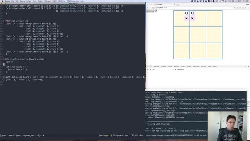Screen dimensions: 250x141
Task: Click the re-frisk debugger button
Action: pyautogui.click(x=150, y=11)
